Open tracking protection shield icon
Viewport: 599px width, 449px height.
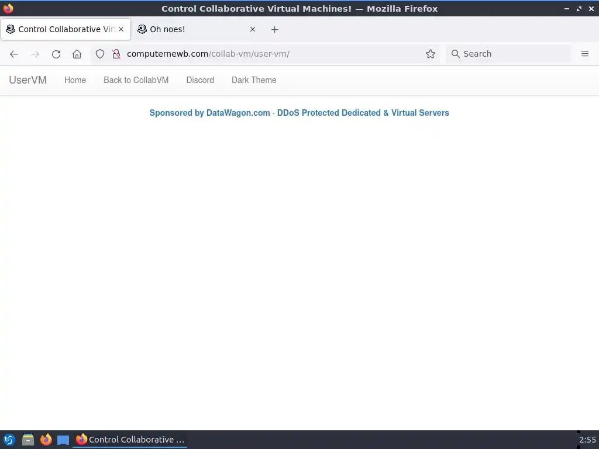[99, 54]
